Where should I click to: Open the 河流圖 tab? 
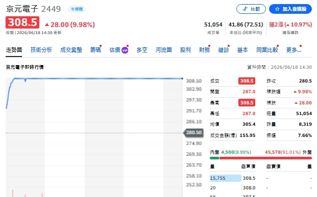click(x=163, y=50)
